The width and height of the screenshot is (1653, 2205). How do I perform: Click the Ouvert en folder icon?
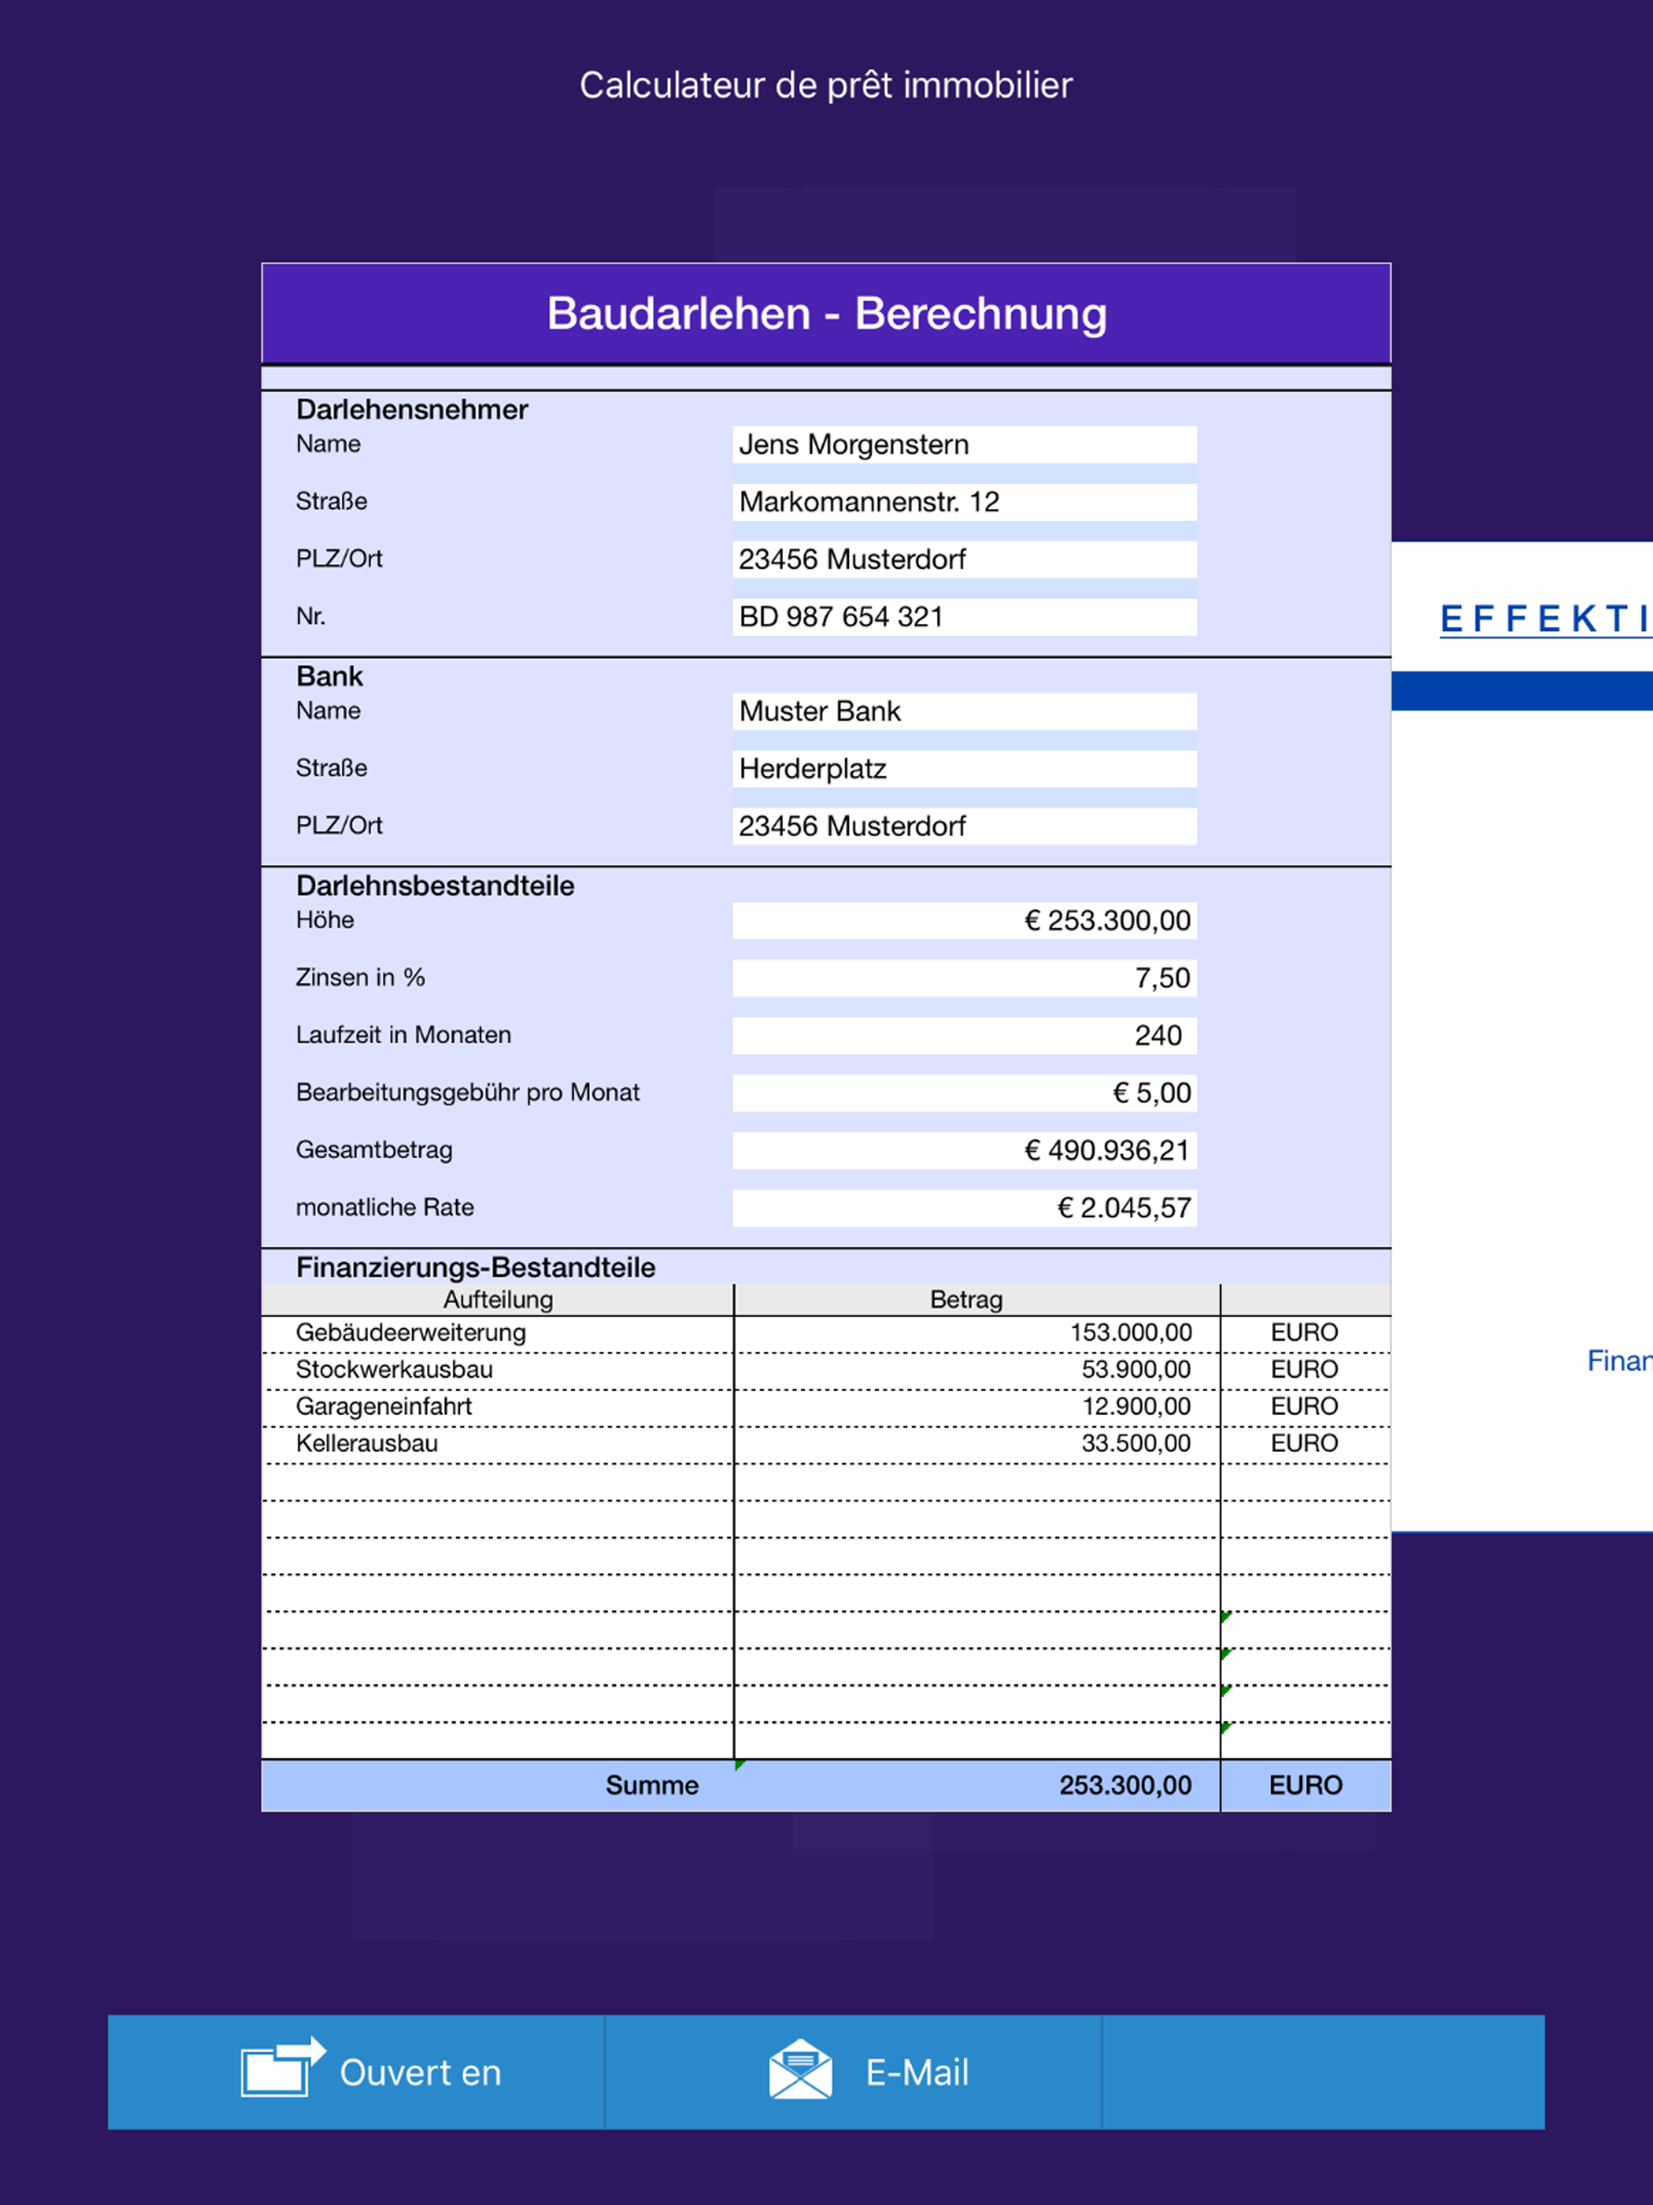pyautogui.click(x=281, y=2069)
